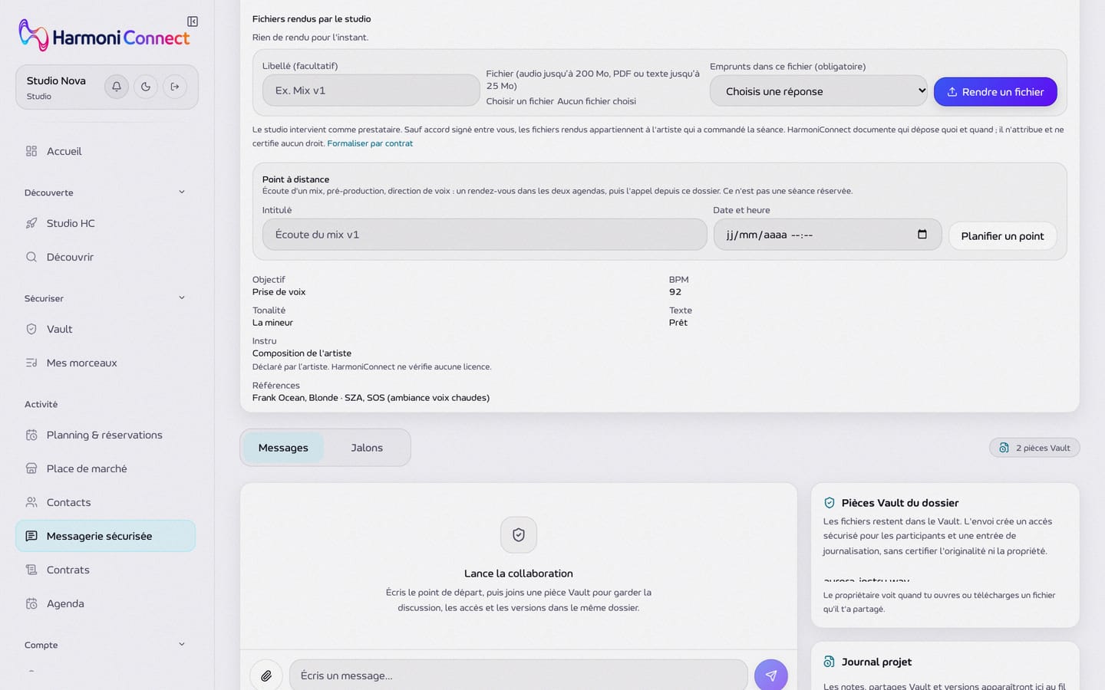Open the date picker calendar icon
This screenshot has width=1105, height=690.
coord(922,235)
